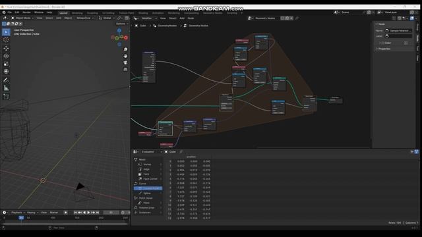Play animation in reverse

84,213
